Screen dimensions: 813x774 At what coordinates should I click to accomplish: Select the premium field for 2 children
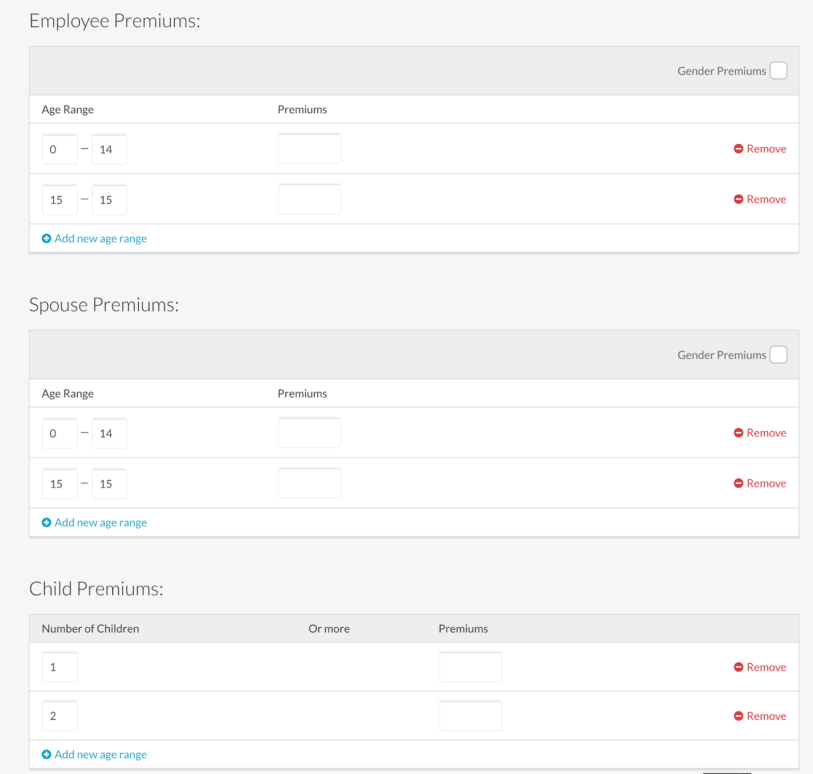pyautogui.click(x=470, y=716)
